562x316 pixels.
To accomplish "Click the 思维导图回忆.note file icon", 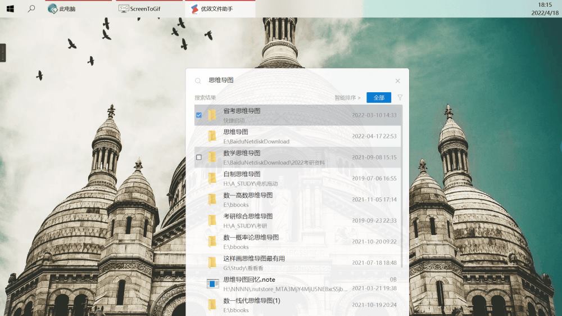I will (212, 284).
